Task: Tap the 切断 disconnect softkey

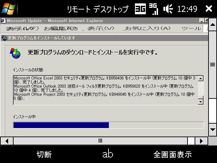Action: tap(44, 155)
